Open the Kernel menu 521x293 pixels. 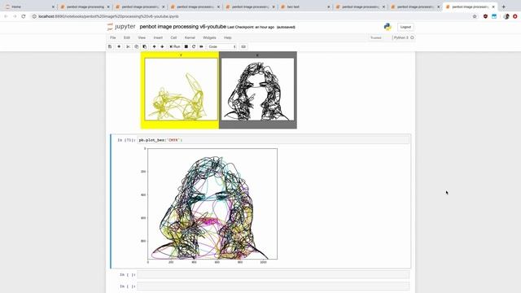click(x=190, y=38)
